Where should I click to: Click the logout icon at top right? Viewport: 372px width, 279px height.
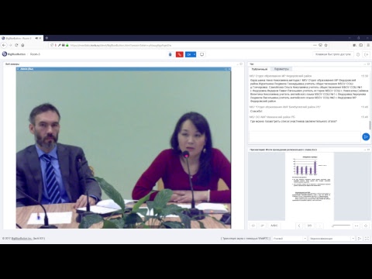[x=366, y=54]
